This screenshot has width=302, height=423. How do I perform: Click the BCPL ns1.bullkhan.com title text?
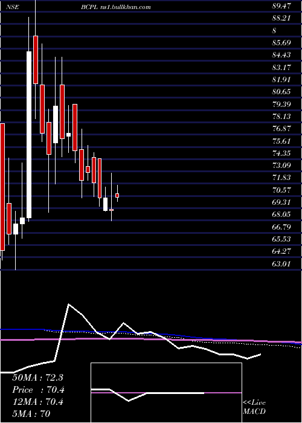pos(116,7)
